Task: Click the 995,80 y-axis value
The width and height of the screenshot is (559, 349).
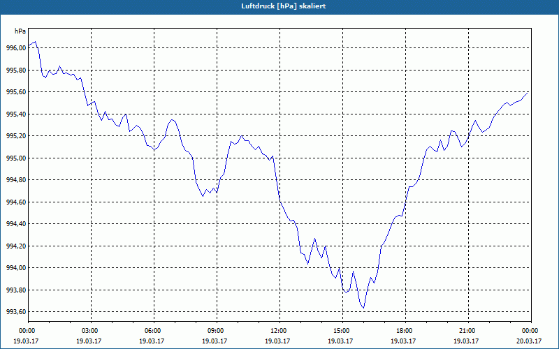Action: [16, 70]
